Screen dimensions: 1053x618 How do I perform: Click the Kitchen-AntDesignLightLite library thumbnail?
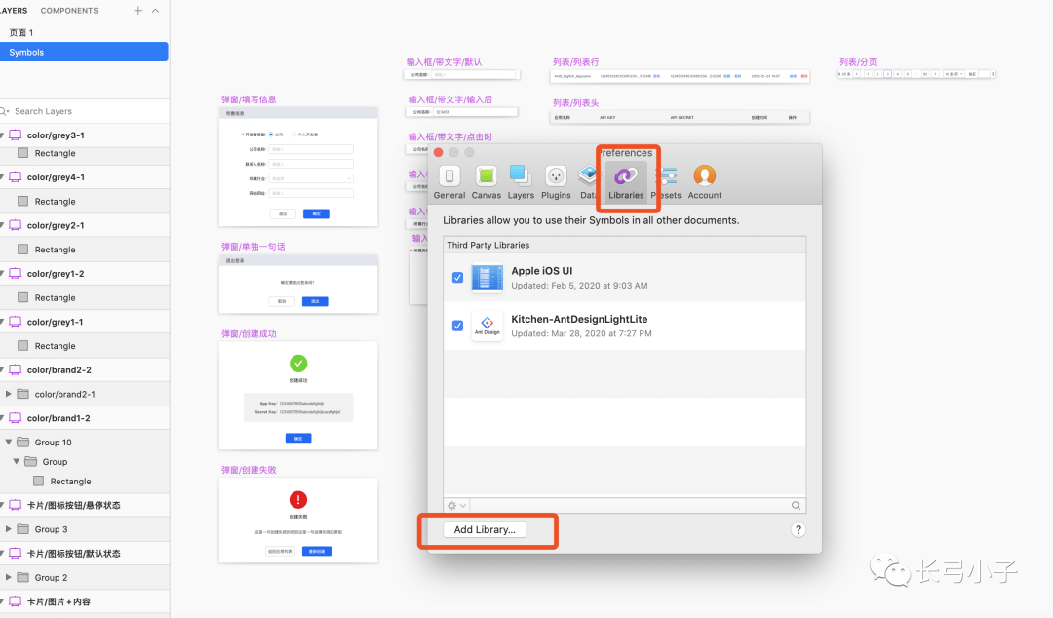coord(487,326)
